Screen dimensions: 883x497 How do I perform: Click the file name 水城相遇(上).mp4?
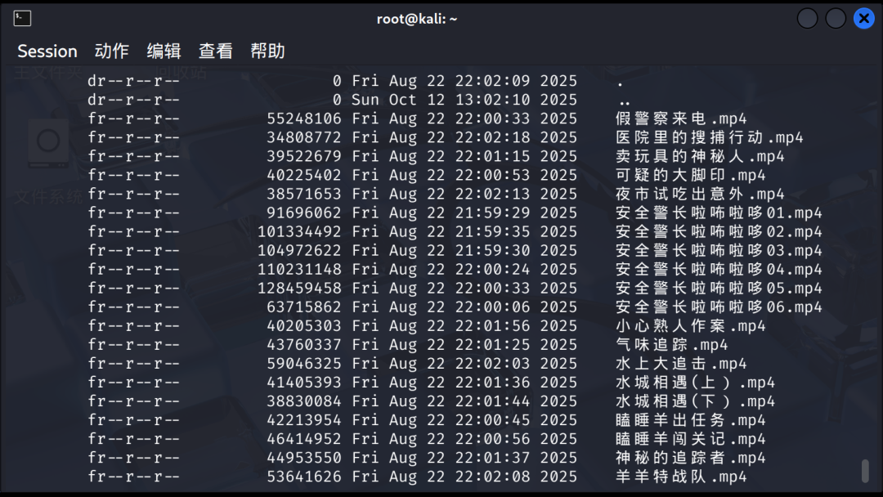click(695, 383)
